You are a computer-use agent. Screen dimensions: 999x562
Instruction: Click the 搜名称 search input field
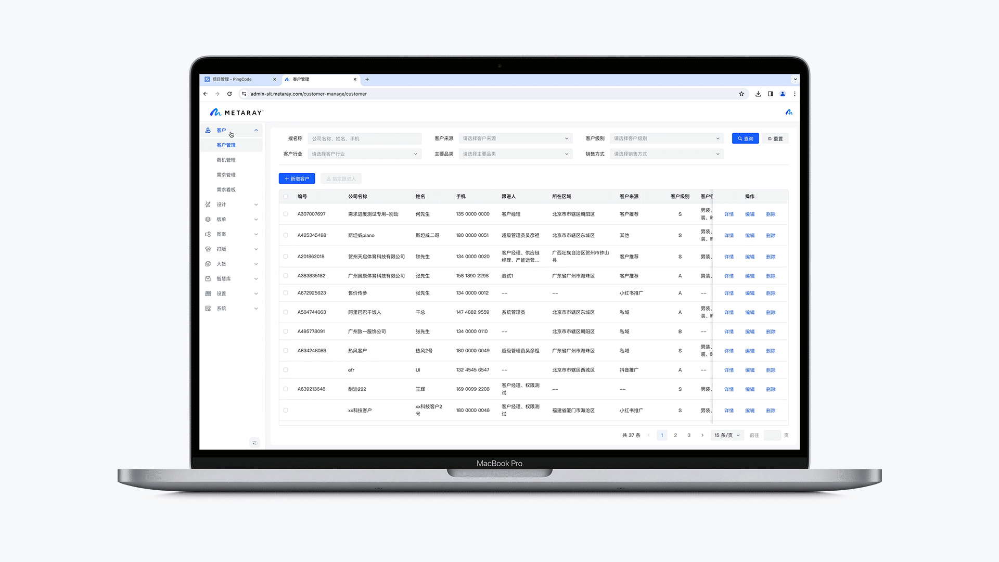364,138
